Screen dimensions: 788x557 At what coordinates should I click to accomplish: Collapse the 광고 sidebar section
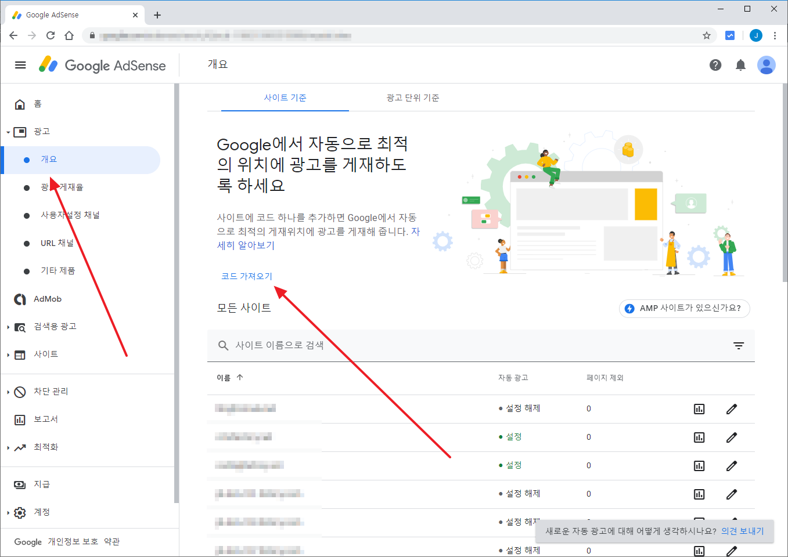[8, 132]
